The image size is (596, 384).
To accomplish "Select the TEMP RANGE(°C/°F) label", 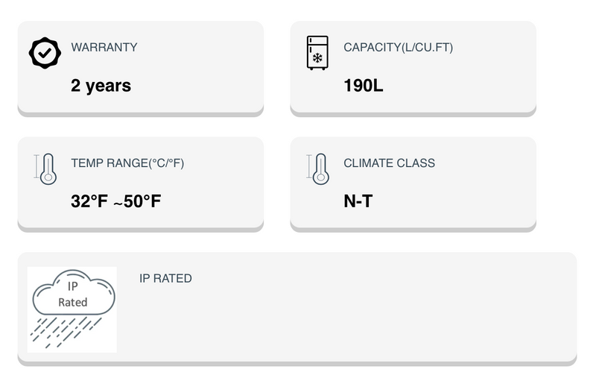I will tap(127, 163).
